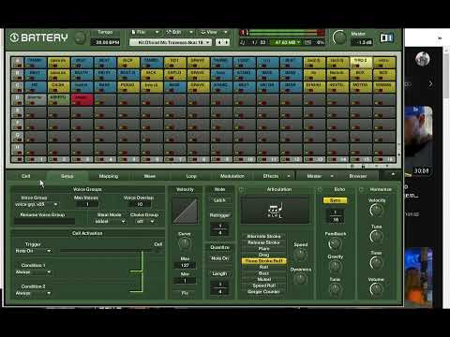Image resolution: width=450 pixels, height=337 pixels.
Task: Click the NI logo at top right
Action: [x=386, y=37]
